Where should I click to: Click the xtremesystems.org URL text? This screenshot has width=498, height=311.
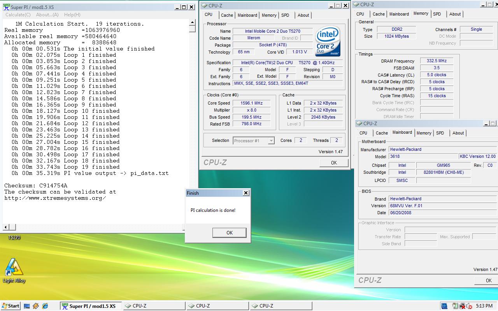[x=55, y=198]
